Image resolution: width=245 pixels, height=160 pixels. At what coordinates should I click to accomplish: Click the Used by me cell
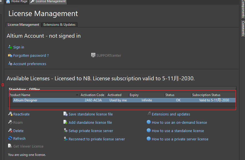(118, 100)
